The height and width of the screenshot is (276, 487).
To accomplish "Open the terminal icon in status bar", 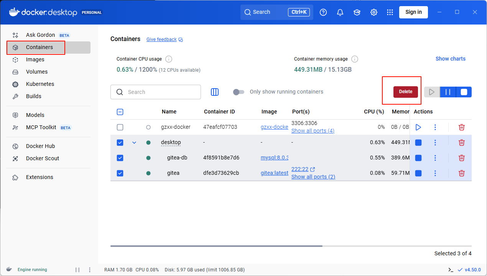I will (451, 269).
